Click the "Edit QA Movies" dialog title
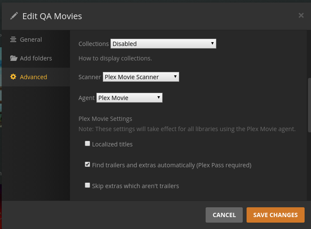This screenshot has height=229, width=311. (x=52, y=16)
